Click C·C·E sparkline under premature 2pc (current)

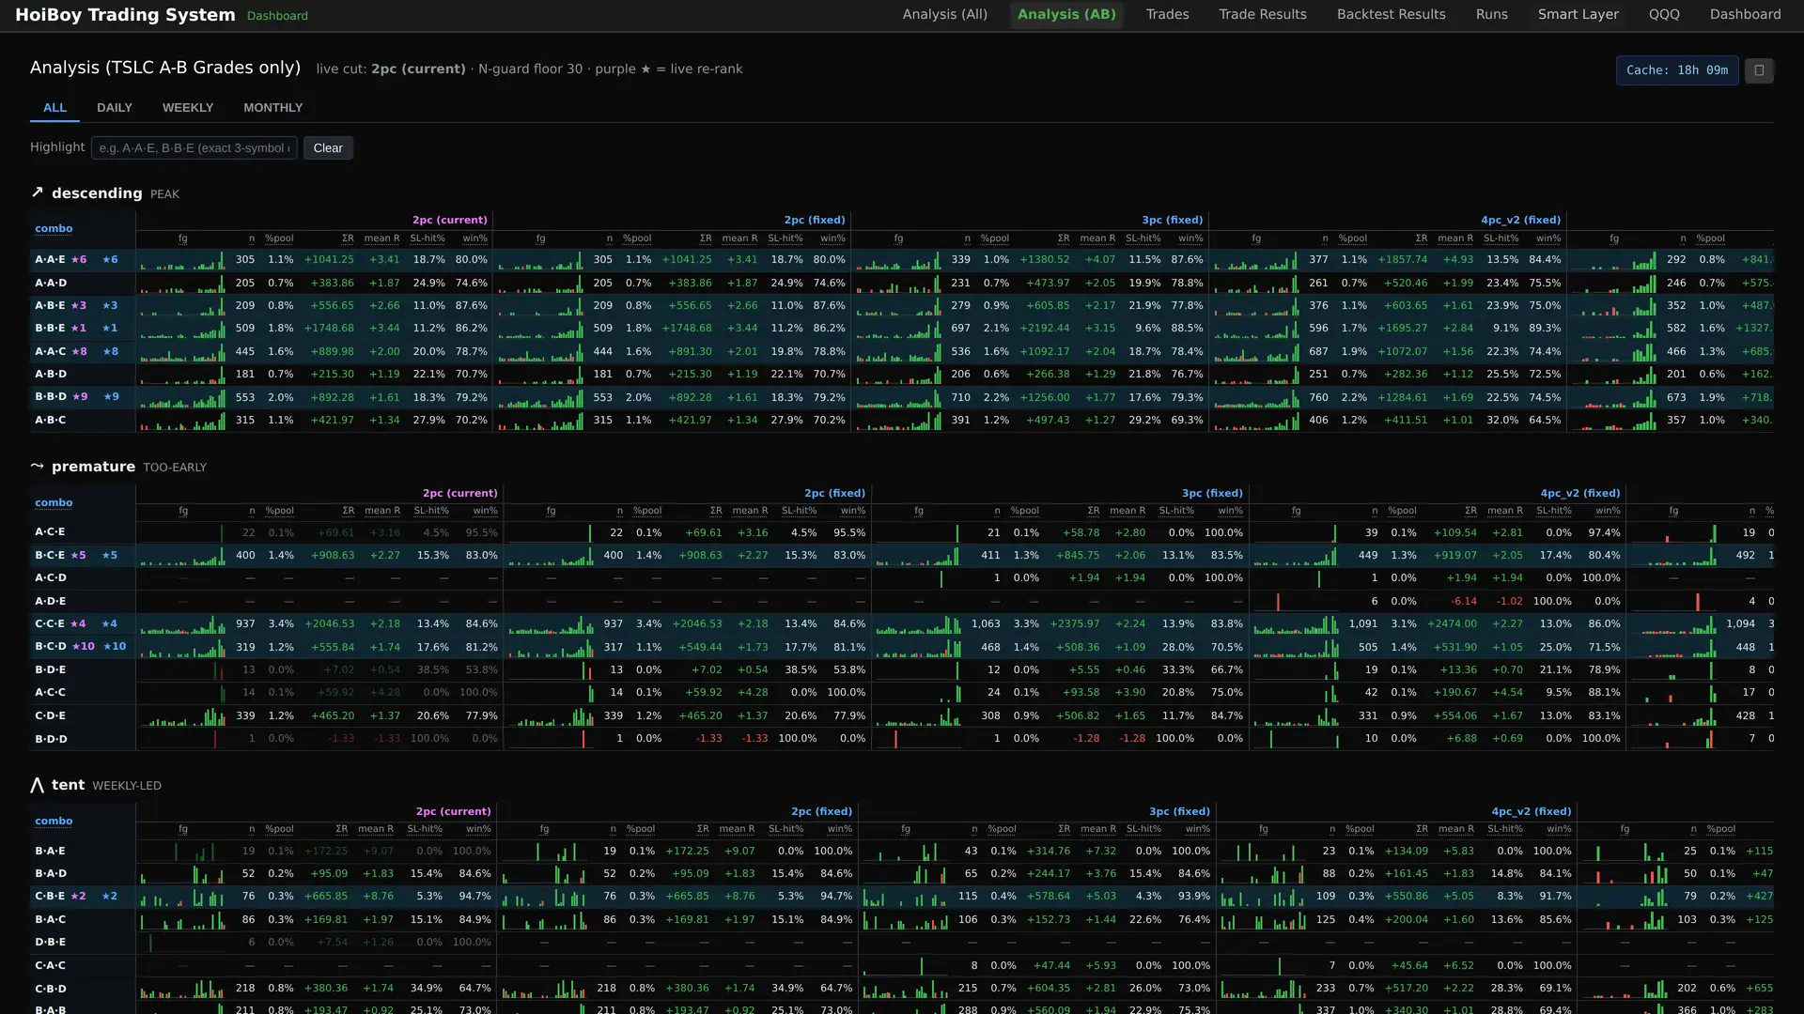click(182, 624)
